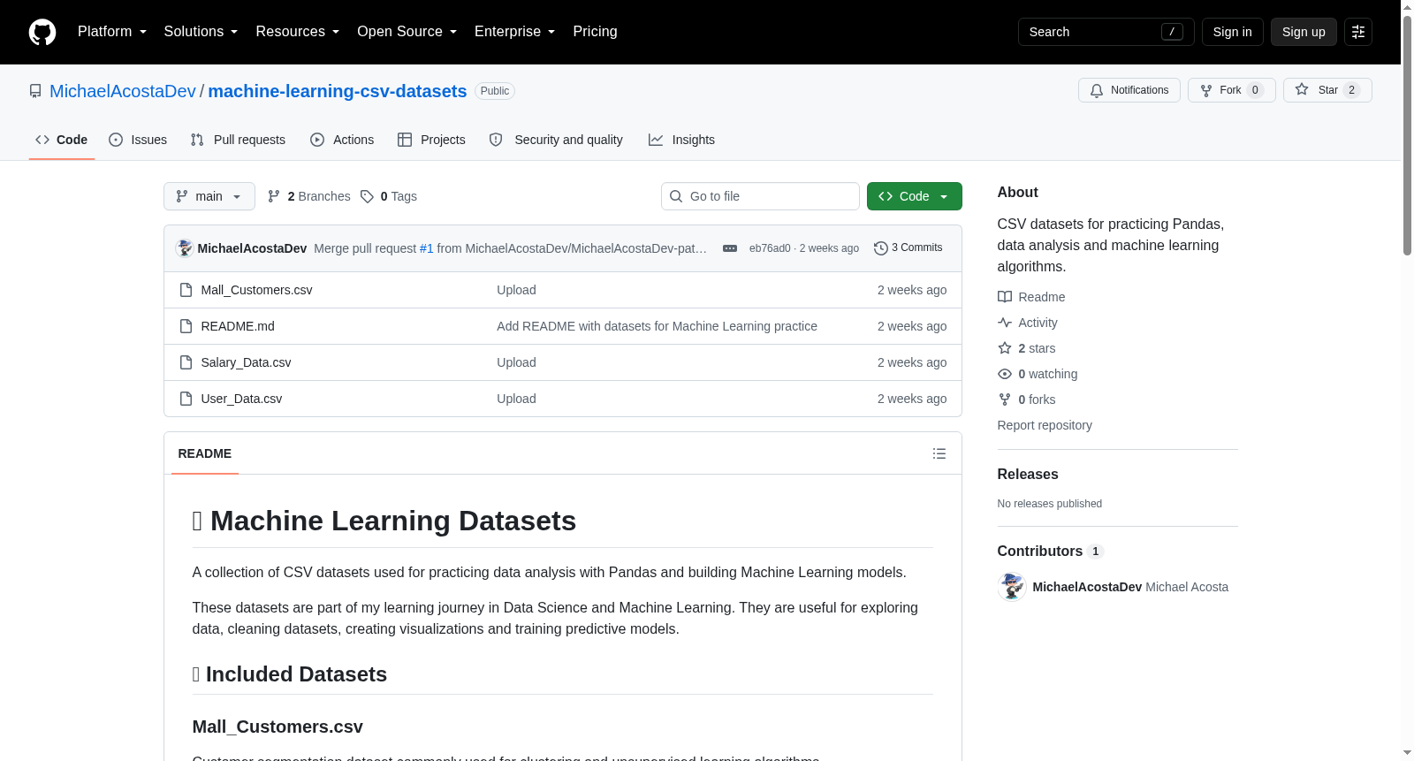The width and height of the screenshot is (1414, 761).
Task: Open the file icon for User_Data.csv
Action: pos(186,399)
